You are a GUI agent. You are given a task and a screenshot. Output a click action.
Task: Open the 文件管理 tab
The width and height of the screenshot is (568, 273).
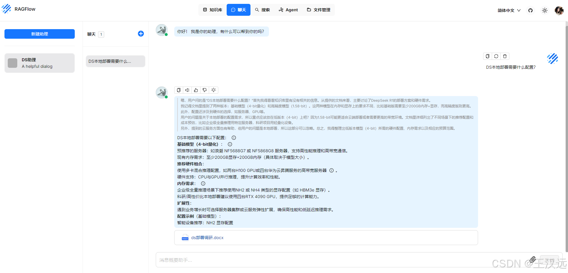tap(318, 10)
